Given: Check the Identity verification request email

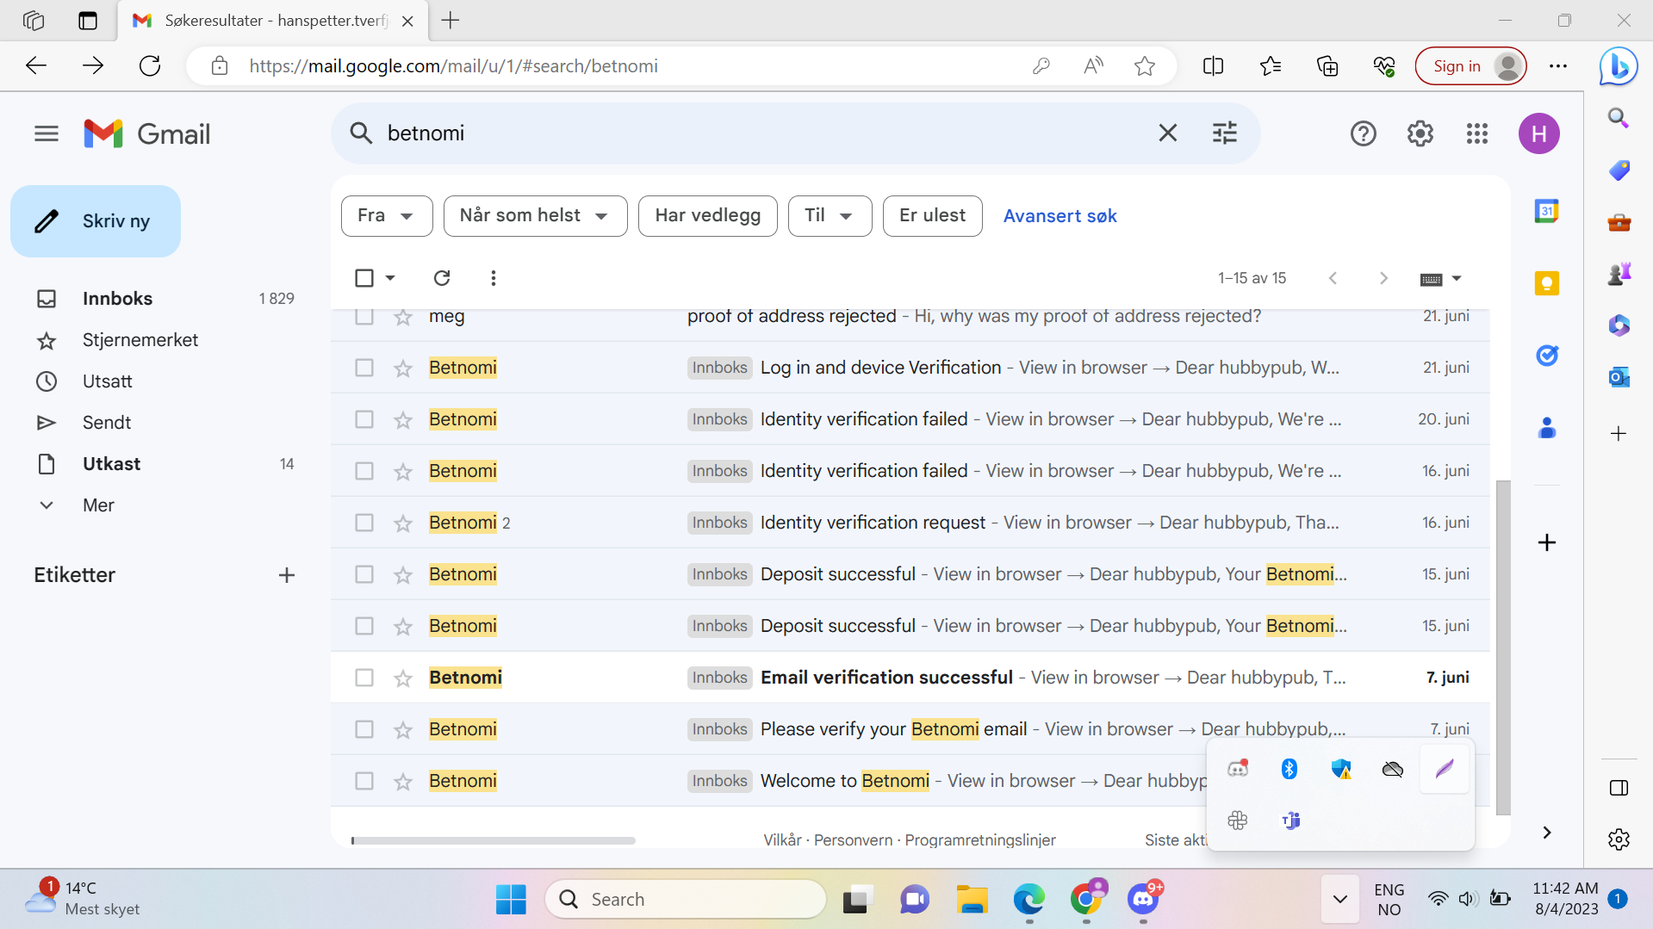Looking at the screenshot, I should [x=364, y=523].
